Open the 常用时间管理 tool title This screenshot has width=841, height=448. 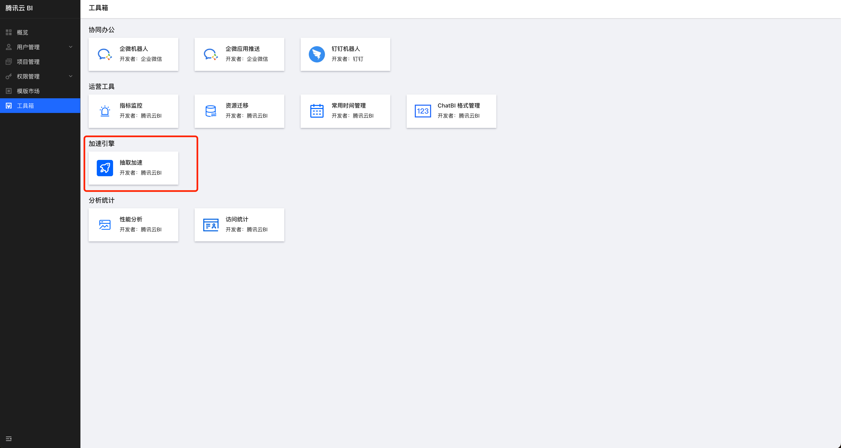click(x=349, y=105)
